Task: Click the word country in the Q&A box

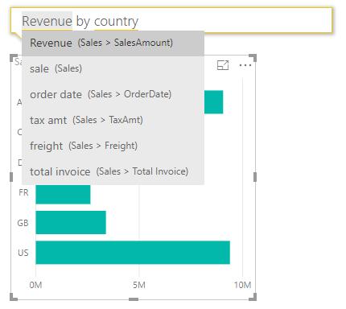Action: pos(116,22)
